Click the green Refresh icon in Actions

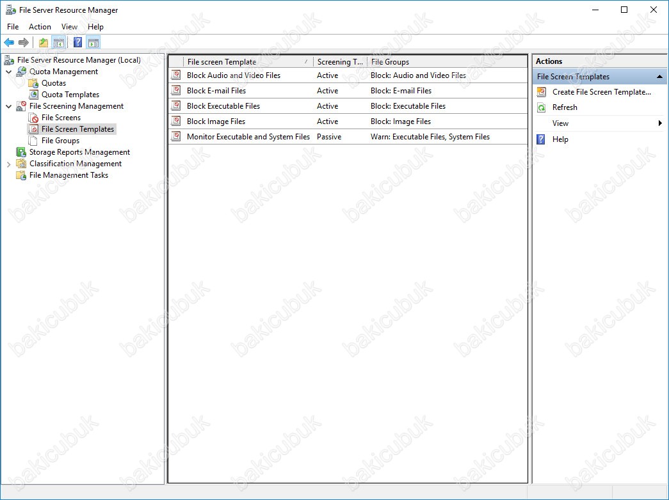[542, 107]
